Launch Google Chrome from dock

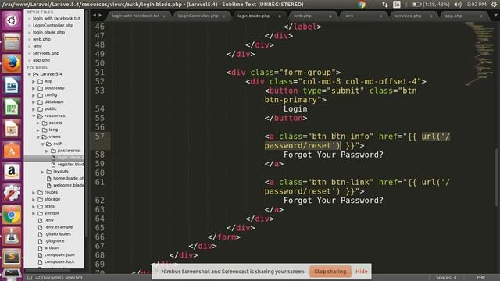12,215
